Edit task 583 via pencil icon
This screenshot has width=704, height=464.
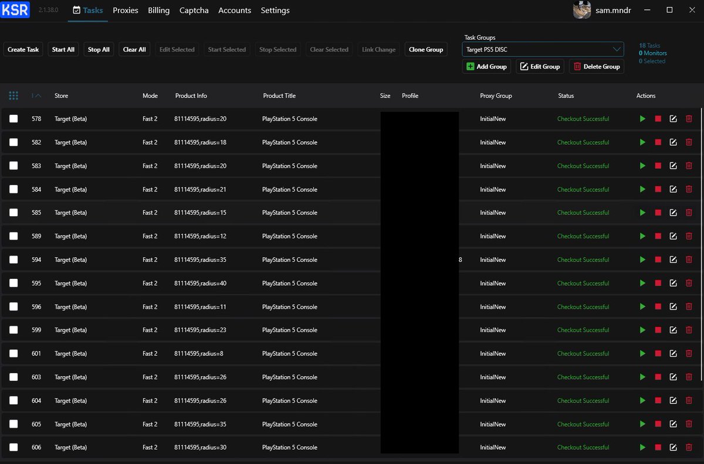coord(673,166)
